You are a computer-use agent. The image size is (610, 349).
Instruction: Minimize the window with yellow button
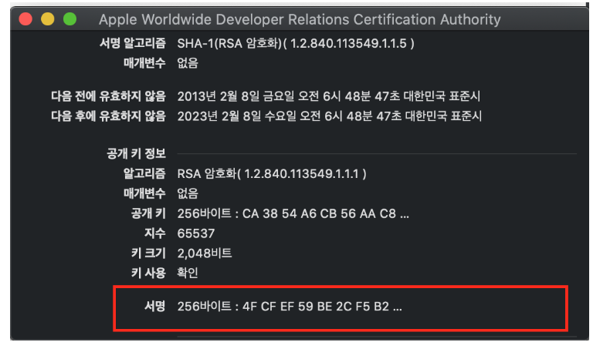pyautogui.click(x=47, y=18)
